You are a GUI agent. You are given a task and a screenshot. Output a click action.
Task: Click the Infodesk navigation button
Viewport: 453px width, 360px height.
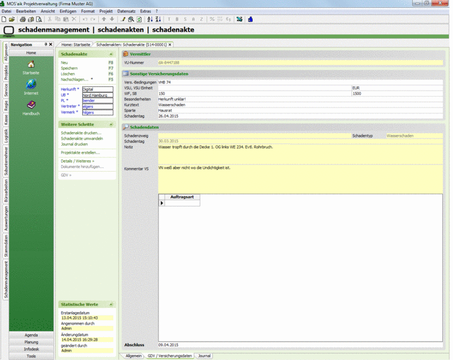(x=31, y=349)
